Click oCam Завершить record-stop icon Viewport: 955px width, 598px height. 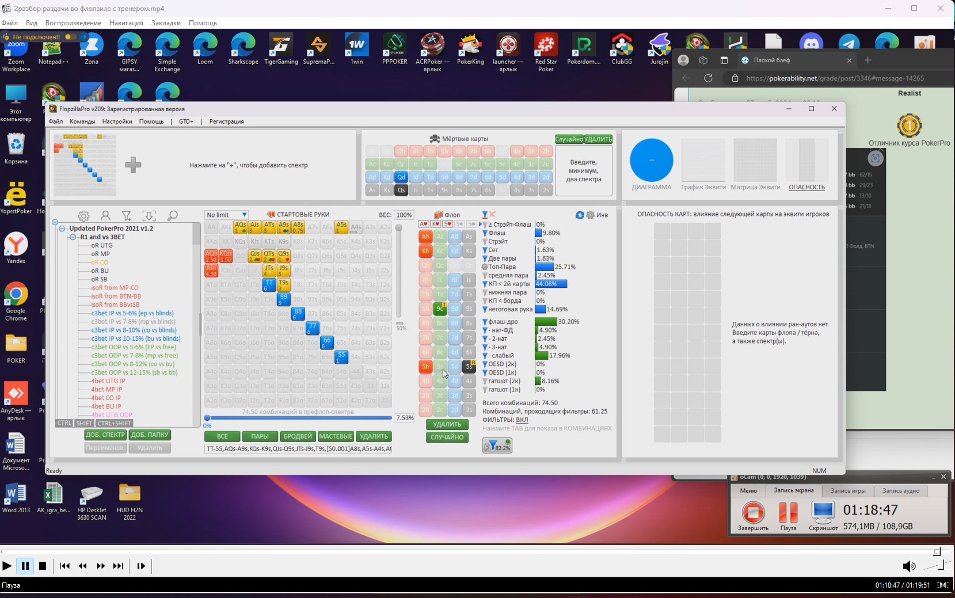(753, 512)
